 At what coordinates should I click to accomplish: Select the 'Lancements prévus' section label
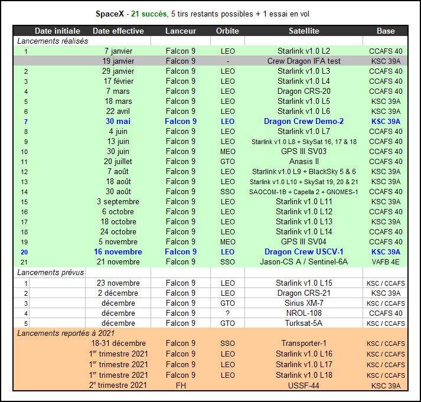coord(50,272)
